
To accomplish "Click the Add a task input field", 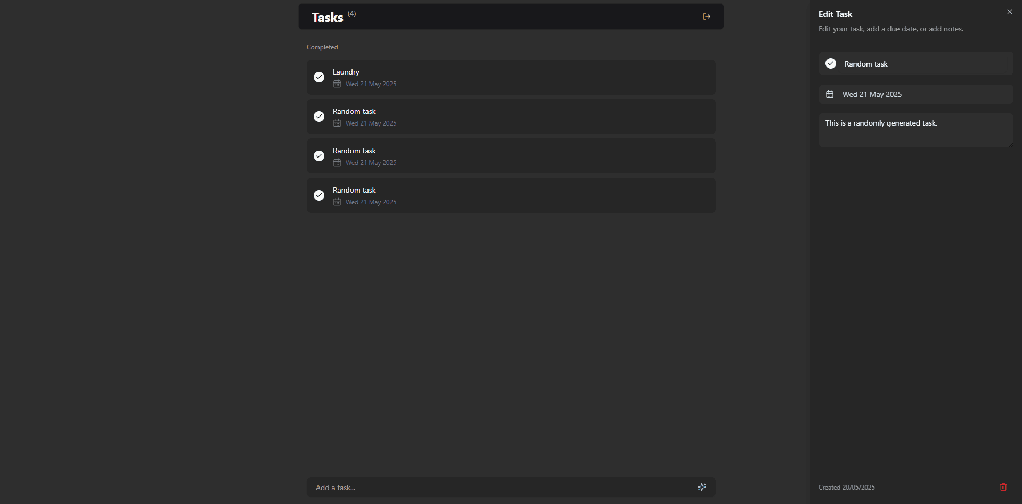I will coord(501,488).
